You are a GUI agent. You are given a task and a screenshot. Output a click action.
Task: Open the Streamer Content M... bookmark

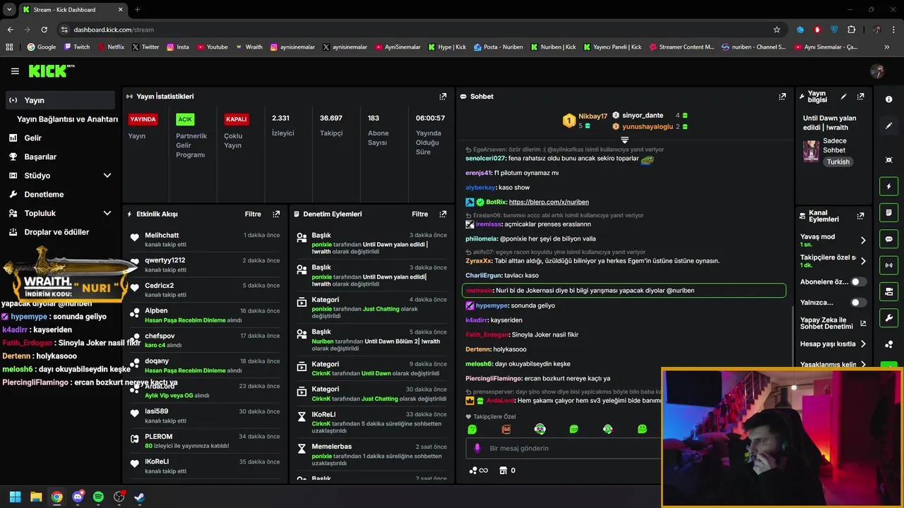click(682, 47)
